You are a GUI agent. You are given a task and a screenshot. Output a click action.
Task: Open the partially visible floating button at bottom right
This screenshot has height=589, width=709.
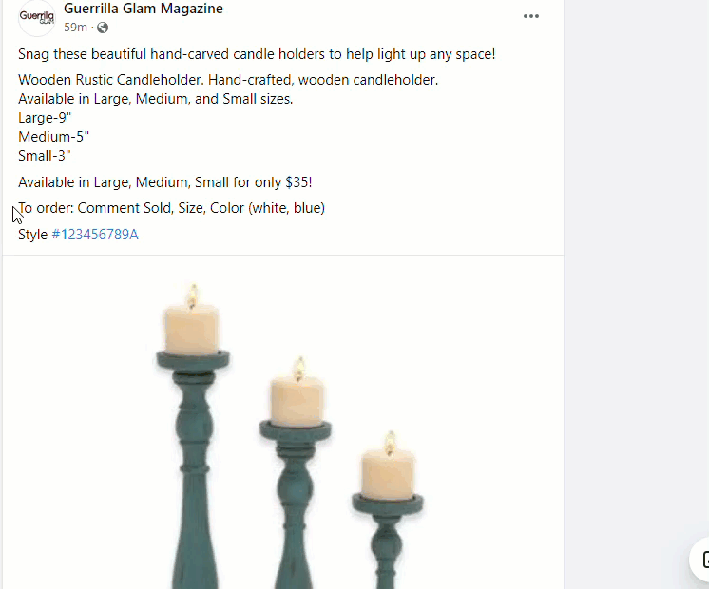[x=699, y=560]
